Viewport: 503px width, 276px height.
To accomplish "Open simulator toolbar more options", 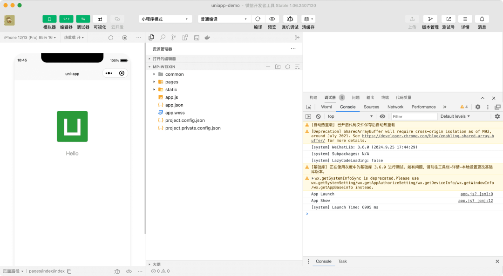I will pos(139,38).
